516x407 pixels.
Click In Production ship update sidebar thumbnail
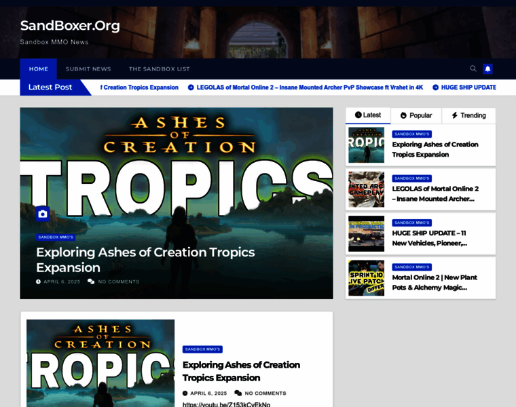(x=366, y=234)
